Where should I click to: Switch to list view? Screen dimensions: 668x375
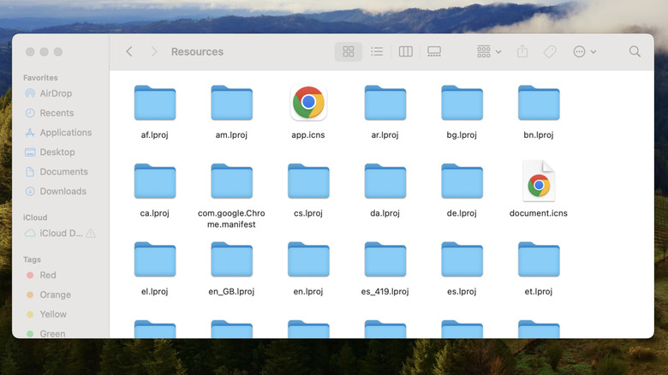click(x=377, y=51)
